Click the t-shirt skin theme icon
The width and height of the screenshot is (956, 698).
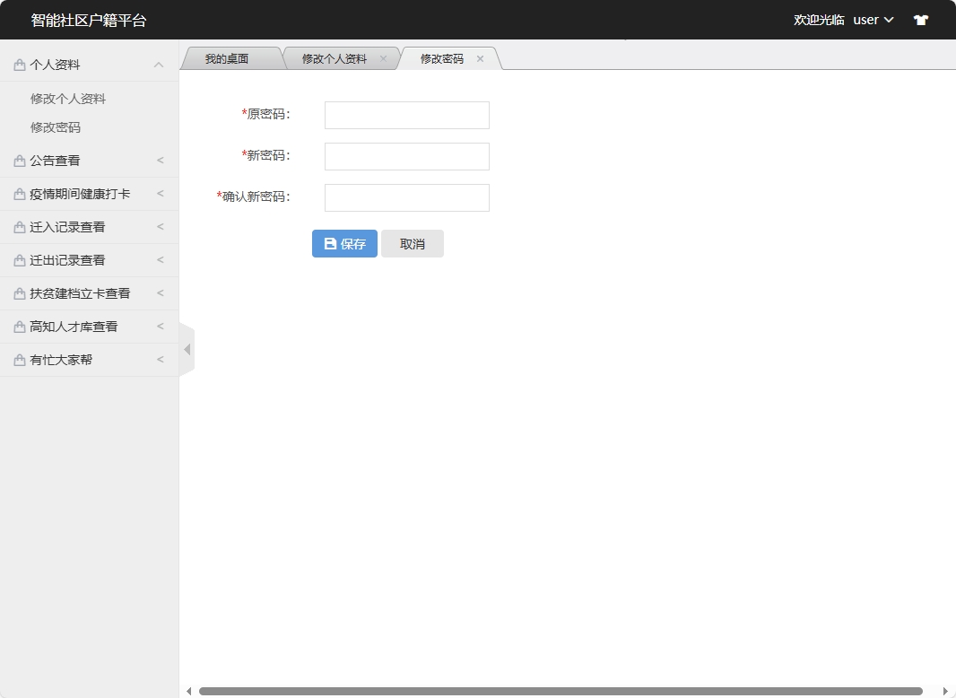pyautogui.click(x=921, y=20)
